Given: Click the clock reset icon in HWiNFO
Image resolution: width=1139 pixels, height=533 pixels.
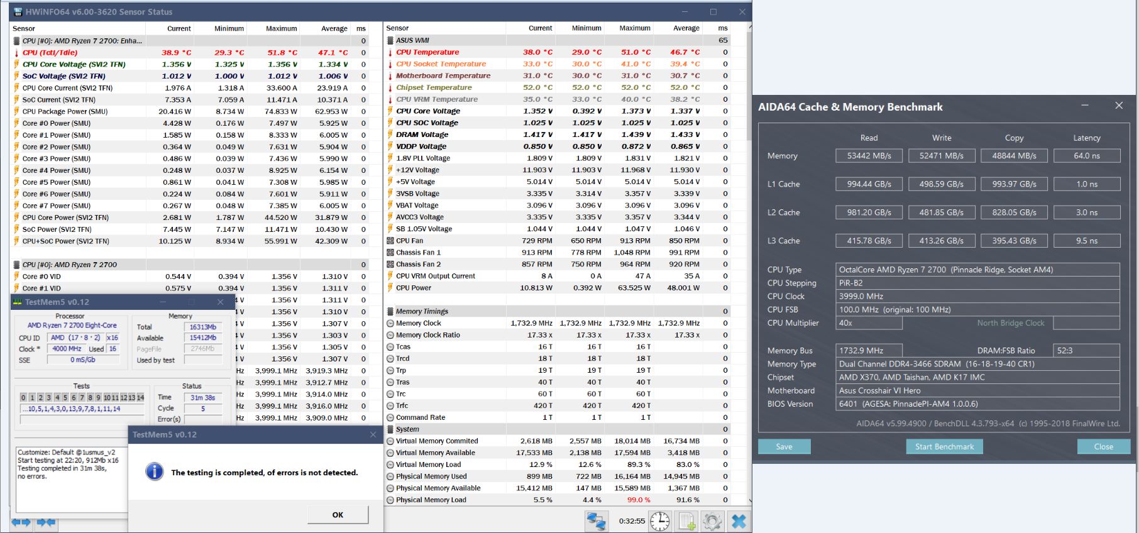Looking at the screenshot, I should click(x=659, y=521).
